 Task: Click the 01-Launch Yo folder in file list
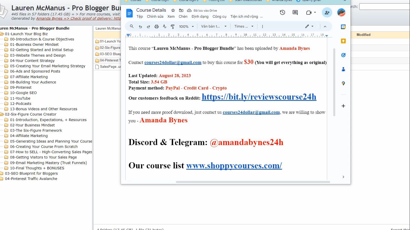[108, 41]
